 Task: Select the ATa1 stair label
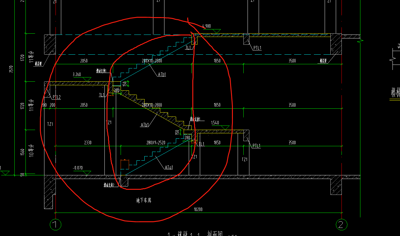(x=169, y=168)
